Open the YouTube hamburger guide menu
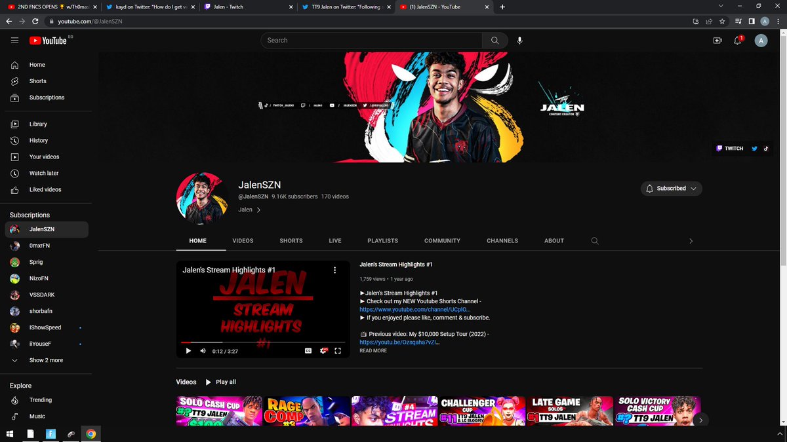Screen dimensions: 787x442 coord(14,41)
